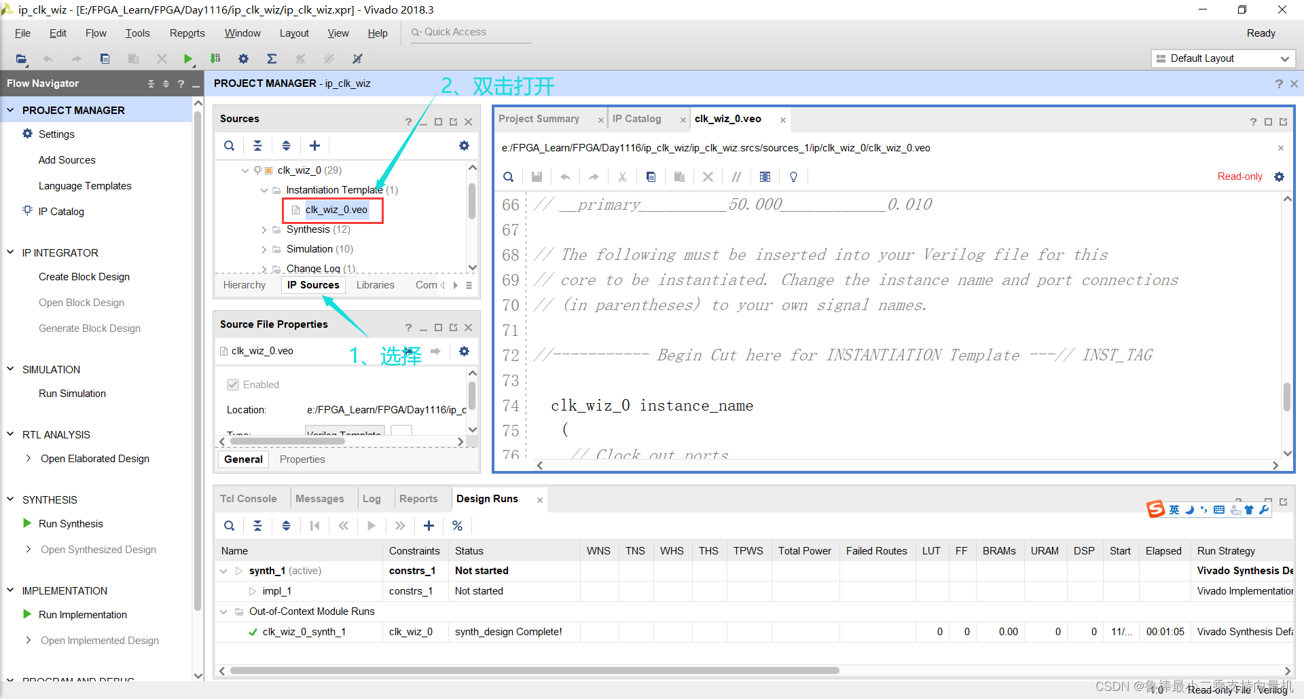Click Run Simulation in Flow Navigator

coord(72,394)
